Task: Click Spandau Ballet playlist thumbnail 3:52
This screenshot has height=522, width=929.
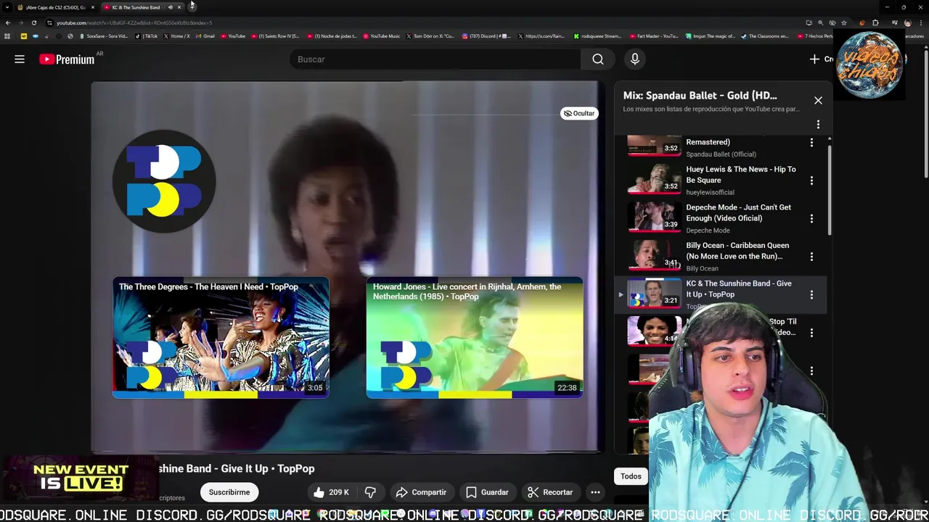Action: click(x=654, y=146)
